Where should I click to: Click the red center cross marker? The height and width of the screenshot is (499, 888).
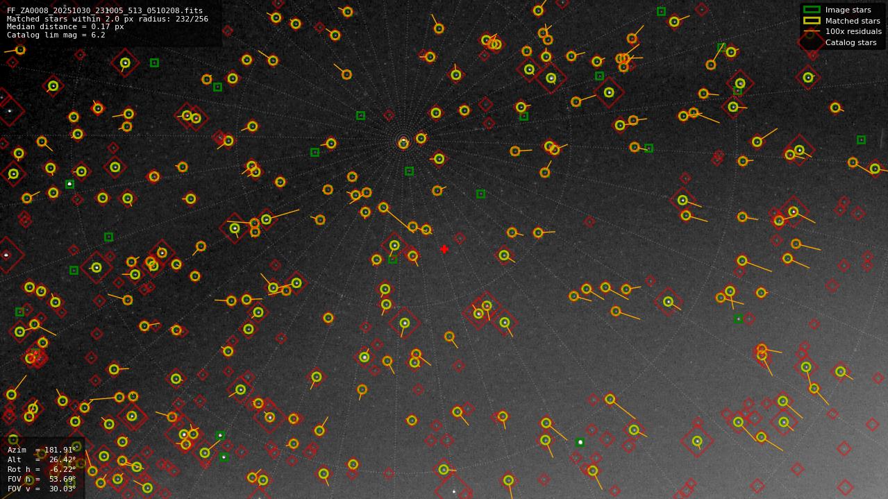click(x=444, y=249)
